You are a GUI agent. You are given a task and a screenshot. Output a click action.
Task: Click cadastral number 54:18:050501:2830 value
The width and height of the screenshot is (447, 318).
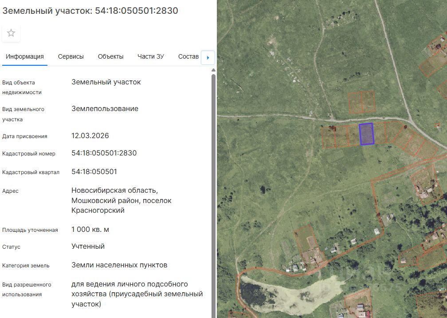point(104,153)
